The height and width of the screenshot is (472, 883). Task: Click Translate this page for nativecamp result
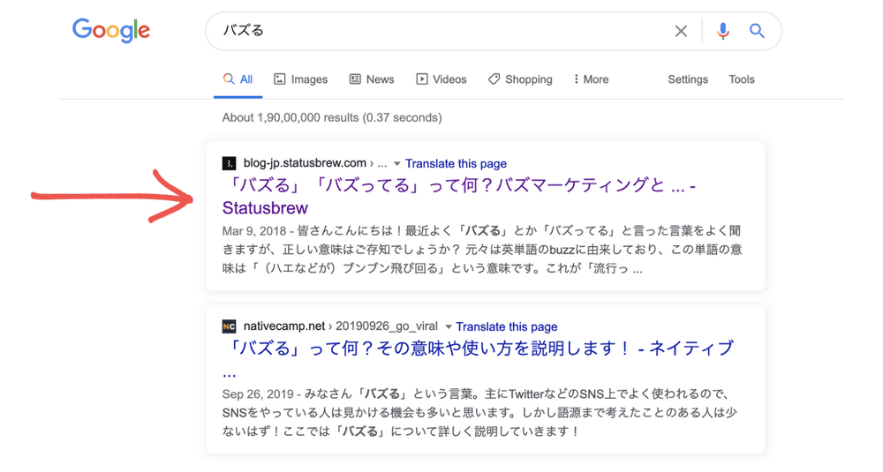pyautogui.click(x=507, y=326)
